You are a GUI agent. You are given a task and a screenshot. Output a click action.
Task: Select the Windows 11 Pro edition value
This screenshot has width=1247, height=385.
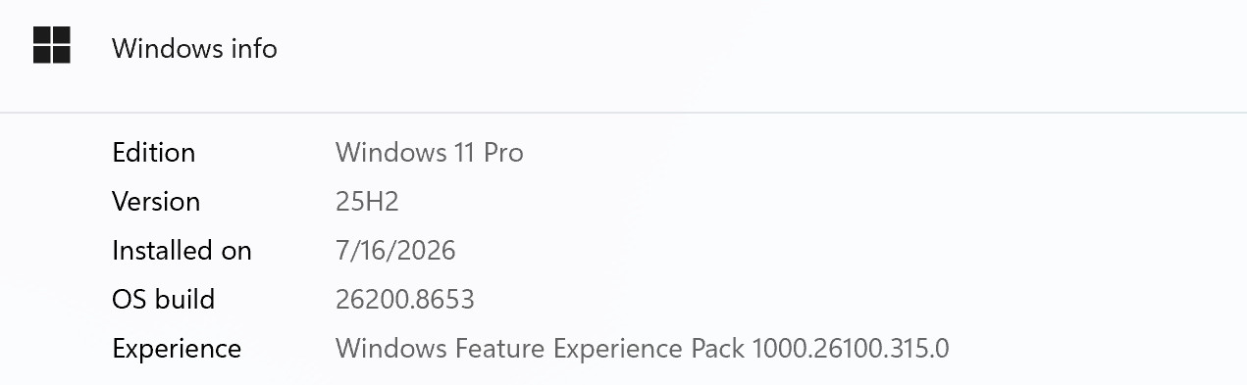pos(429,153)
